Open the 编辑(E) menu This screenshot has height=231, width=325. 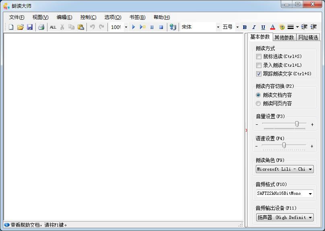(x=64, y=17)
